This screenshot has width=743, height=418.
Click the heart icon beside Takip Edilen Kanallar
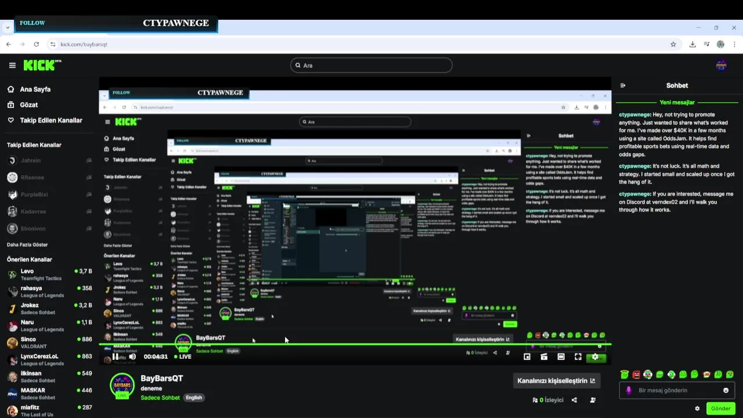click(11, 120)
